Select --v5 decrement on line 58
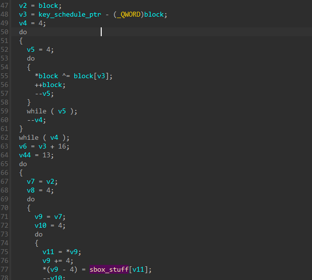The width and height of the screenshot is (312, 280). pos(43,93)
